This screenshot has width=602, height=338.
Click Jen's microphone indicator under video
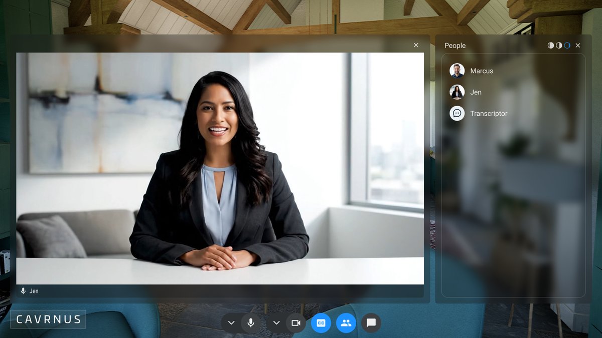point(23,291)
